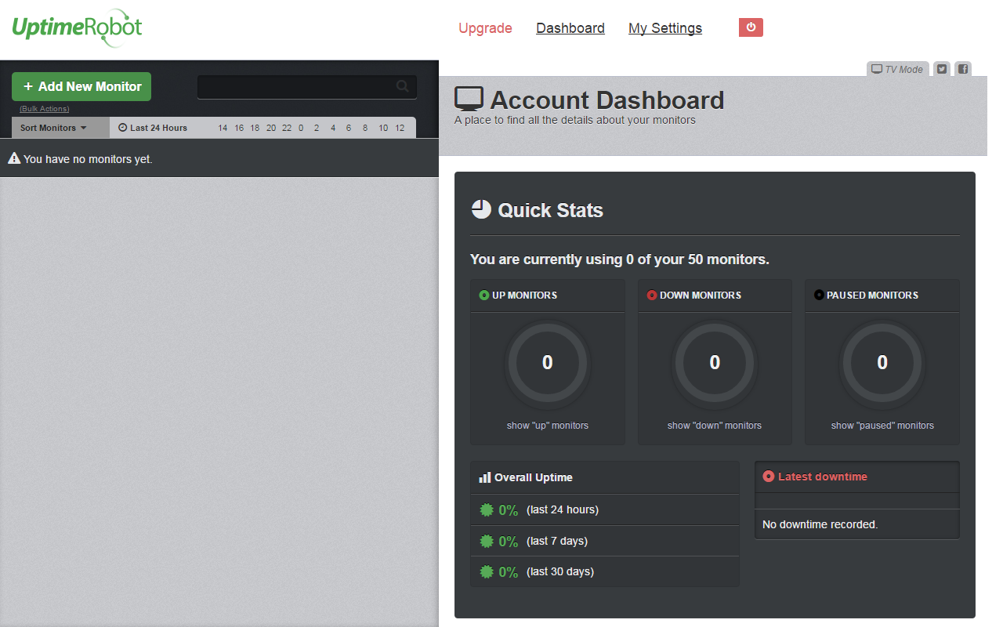Click the hour label 22 in timeline
The image size is (1003, 627).
(x=287, y=128)
